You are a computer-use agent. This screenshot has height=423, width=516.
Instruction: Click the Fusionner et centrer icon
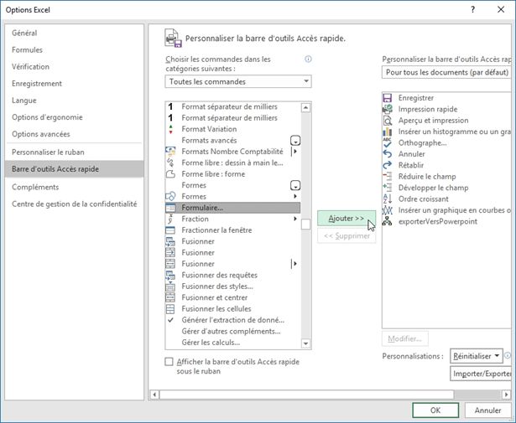pyautogui.click(x=170, y=297)
